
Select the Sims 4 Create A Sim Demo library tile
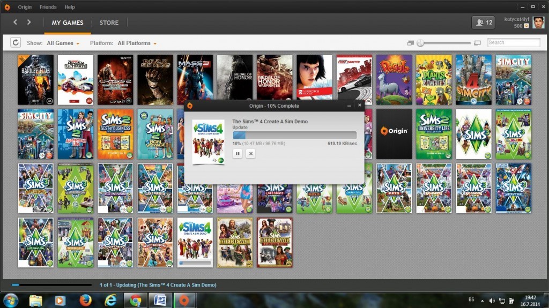pos(195,243)
